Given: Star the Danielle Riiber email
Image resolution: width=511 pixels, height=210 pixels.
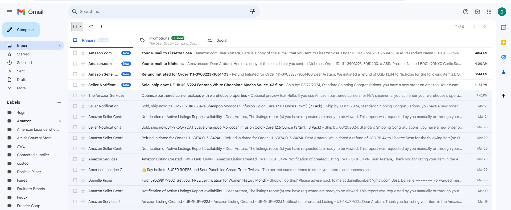Looking at the screenshot, I should 83,180.
